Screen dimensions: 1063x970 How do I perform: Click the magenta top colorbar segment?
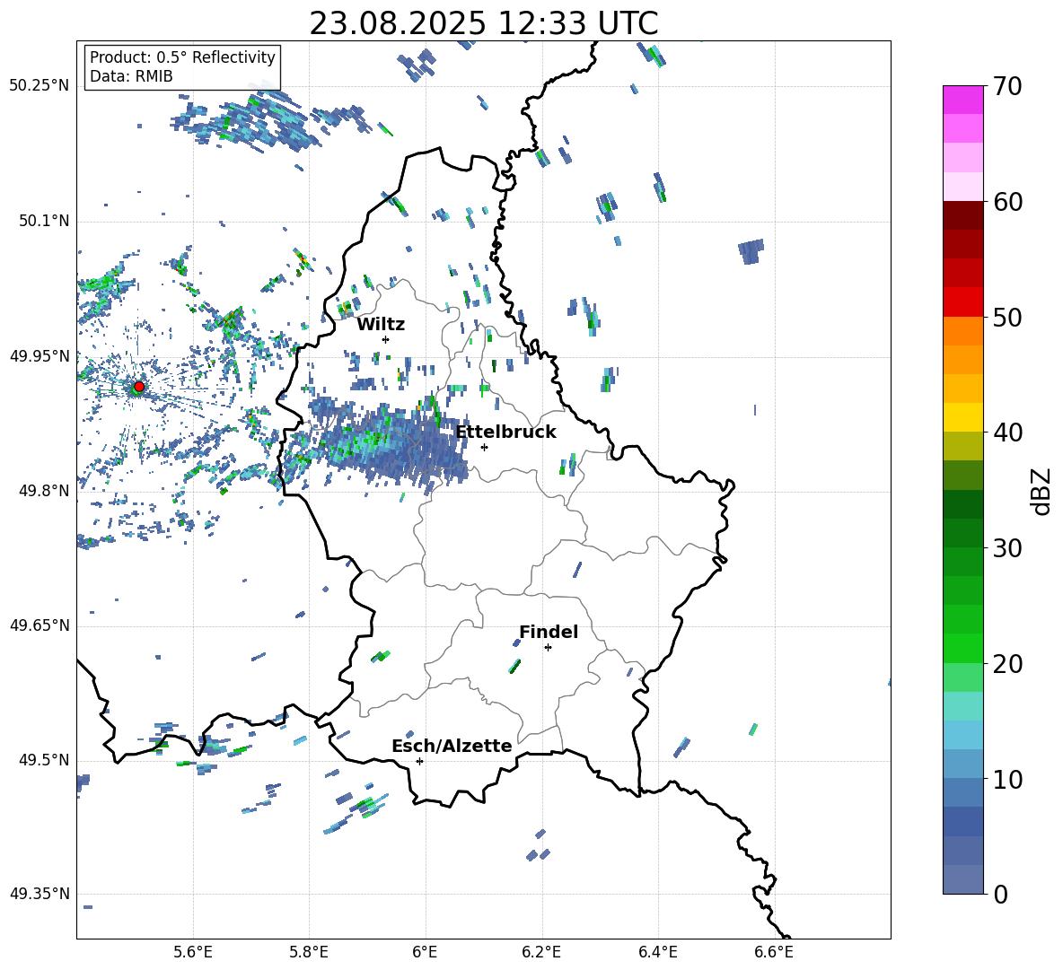pyautogui.click(x=962, y=100)
